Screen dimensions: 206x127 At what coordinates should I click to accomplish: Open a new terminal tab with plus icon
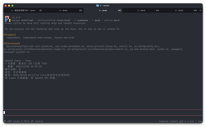200,10
